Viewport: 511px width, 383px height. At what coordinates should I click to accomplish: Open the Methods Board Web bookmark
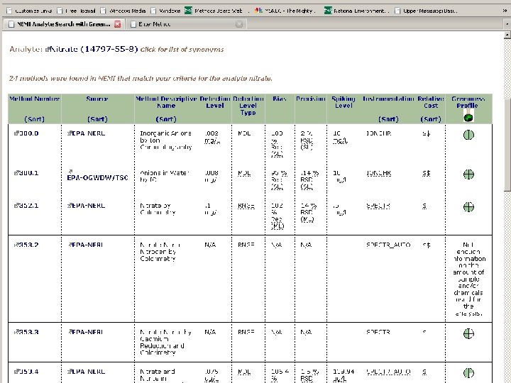click(x=214, y=11)
